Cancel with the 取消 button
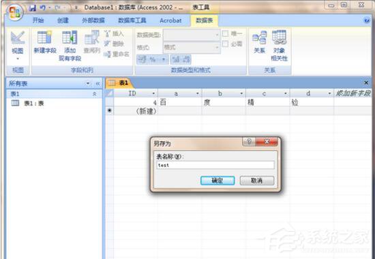The width and height of the screenshot is (375, 259). coord(256,181)
